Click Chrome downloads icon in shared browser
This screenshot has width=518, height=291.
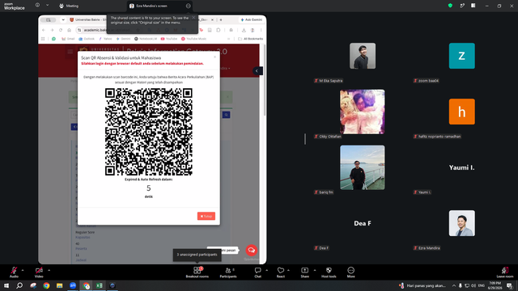click(244, 30)
